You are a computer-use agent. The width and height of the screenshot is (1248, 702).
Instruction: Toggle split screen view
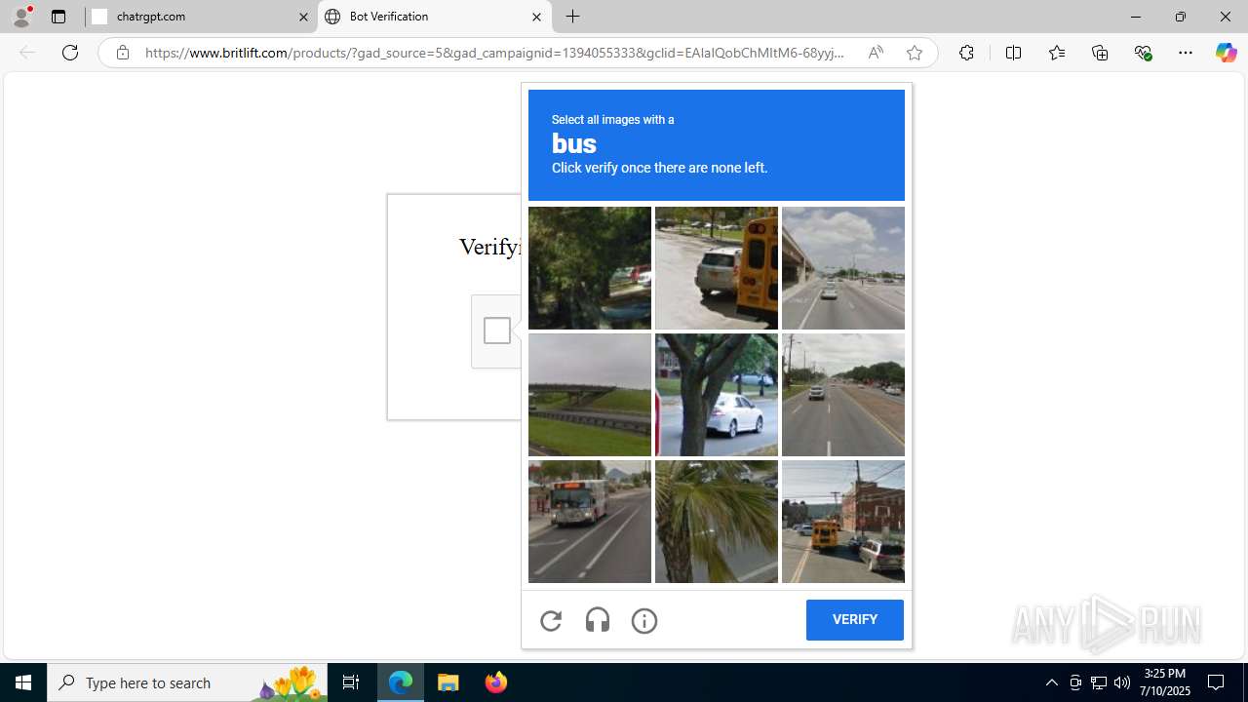pyautogui.click(x=1013, y=53)
